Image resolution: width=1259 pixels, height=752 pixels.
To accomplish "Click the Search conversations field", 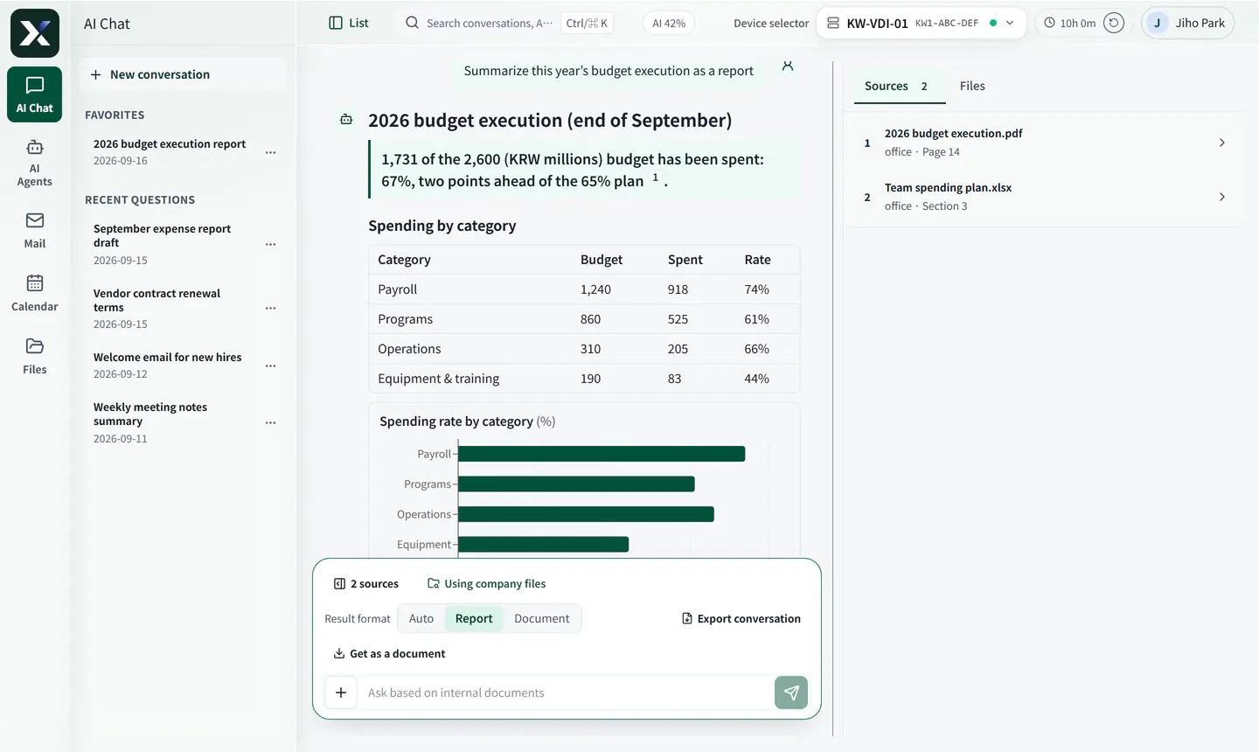I will tap(508, 23).
